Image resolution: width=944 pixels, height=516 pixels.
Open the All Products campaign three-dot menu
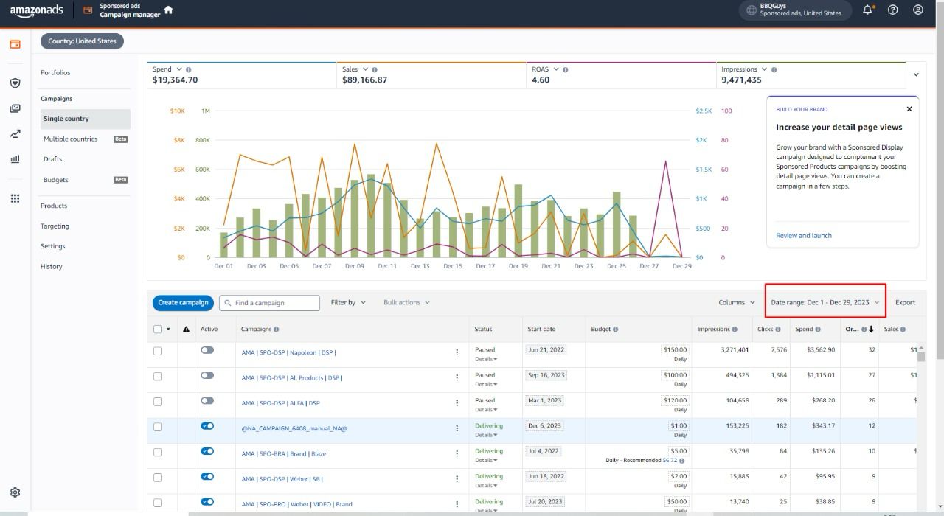click(457, 378)
